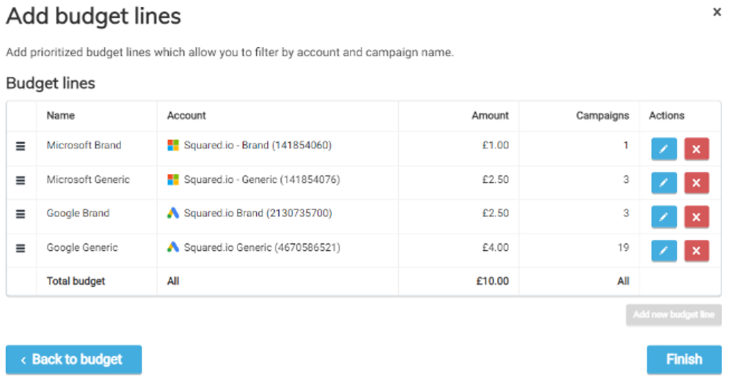The image size is (731, 382).
Task: Delete the Google Brand budget line
Action: pyautogui.click(x=696, y=217)
